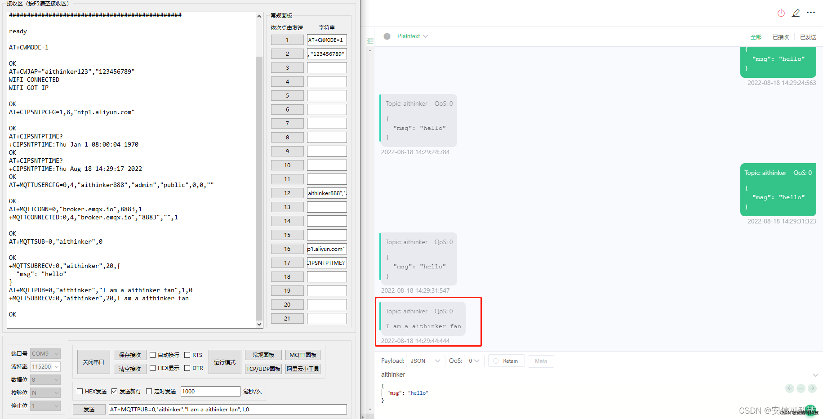Enable the Retain option in payload bar
The image size is (823, 419).
pyautogui.click(x=495, y=361)
